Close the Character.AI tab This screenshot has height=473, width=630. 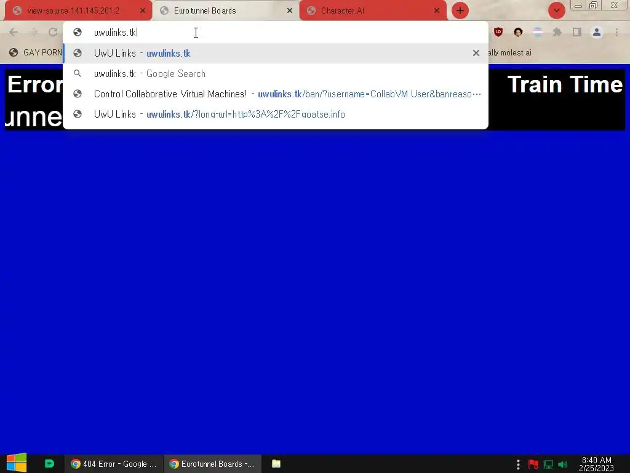(437, 11)
